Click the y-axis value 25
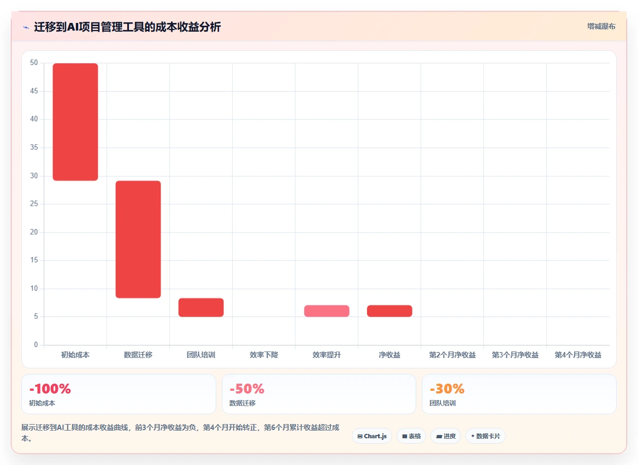The height and width of the screenshot is (465, 638). 34,204
